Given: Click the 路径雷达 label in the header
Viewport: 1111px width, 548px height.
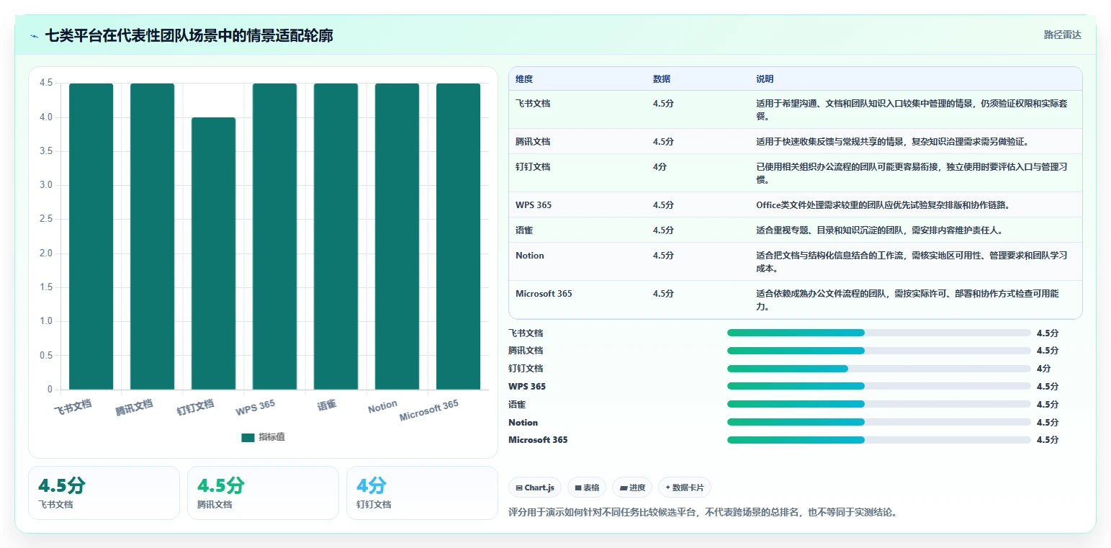Looking at the screenshot, I should coord(1062,35).
